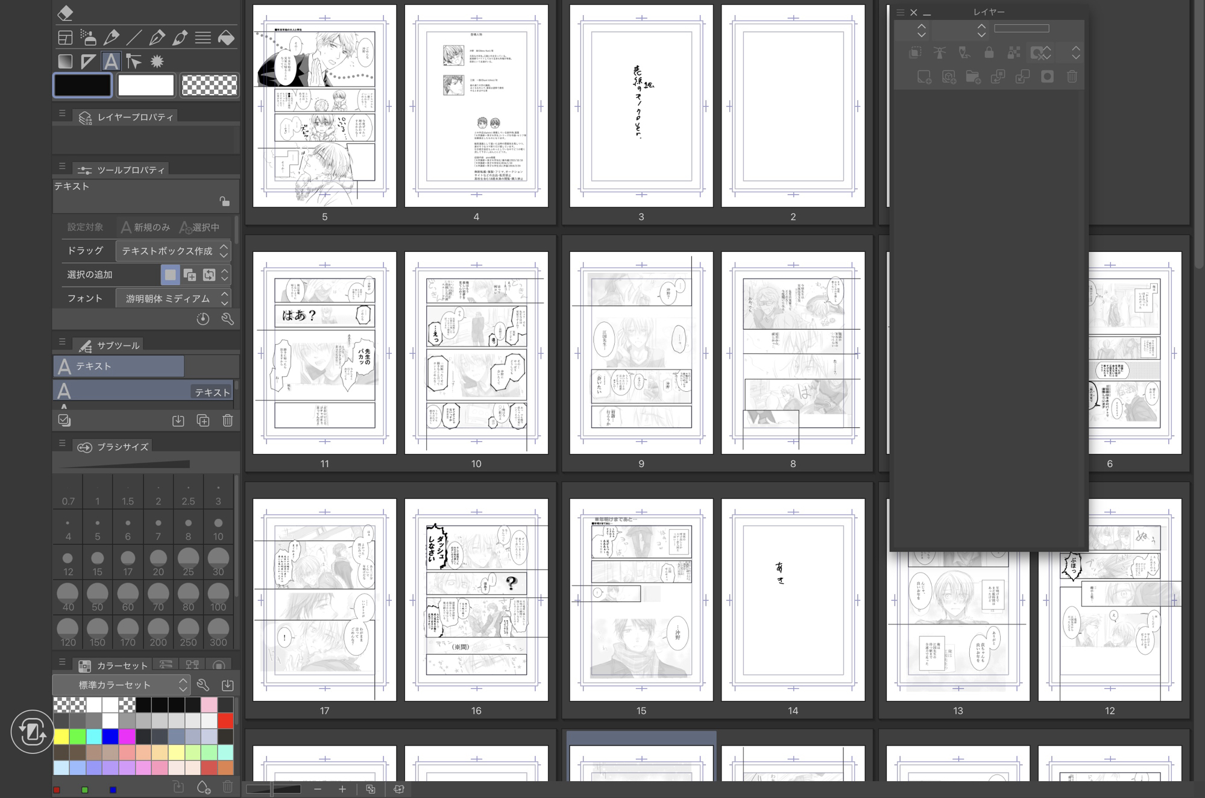Image resolution: width=1205 pixels, height=798 pixels.
Task: Select the Airbrush spray tool
Action: [x=88, y=38]
